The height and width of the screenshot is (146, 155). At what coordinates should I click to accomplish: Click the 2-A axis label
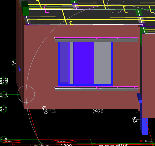[x=4, y=139]
